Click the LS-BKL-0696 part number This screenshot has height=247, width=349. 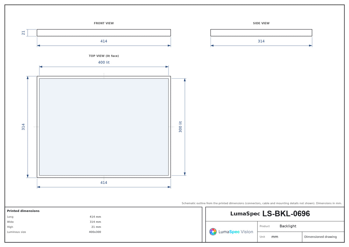point(286,214)
